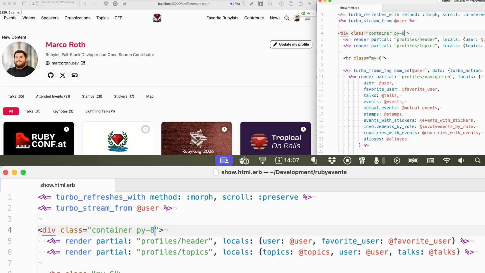Open the Speaker Deck profile icon

point(75,75)
